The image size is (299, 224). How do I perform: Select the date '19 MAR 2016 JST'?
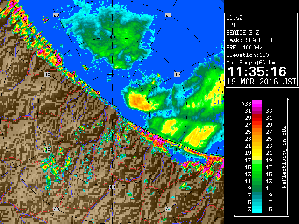coord(261,82)
